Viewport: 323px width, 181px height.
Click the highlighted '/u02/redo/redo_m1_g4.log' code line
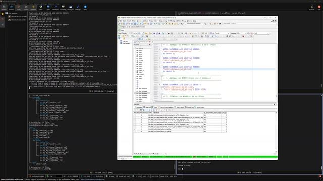[x=219, y=69]
